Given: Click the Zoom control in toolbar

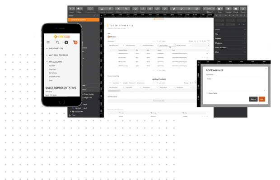Looking at the screenshot, I should [x=209, y=9].
